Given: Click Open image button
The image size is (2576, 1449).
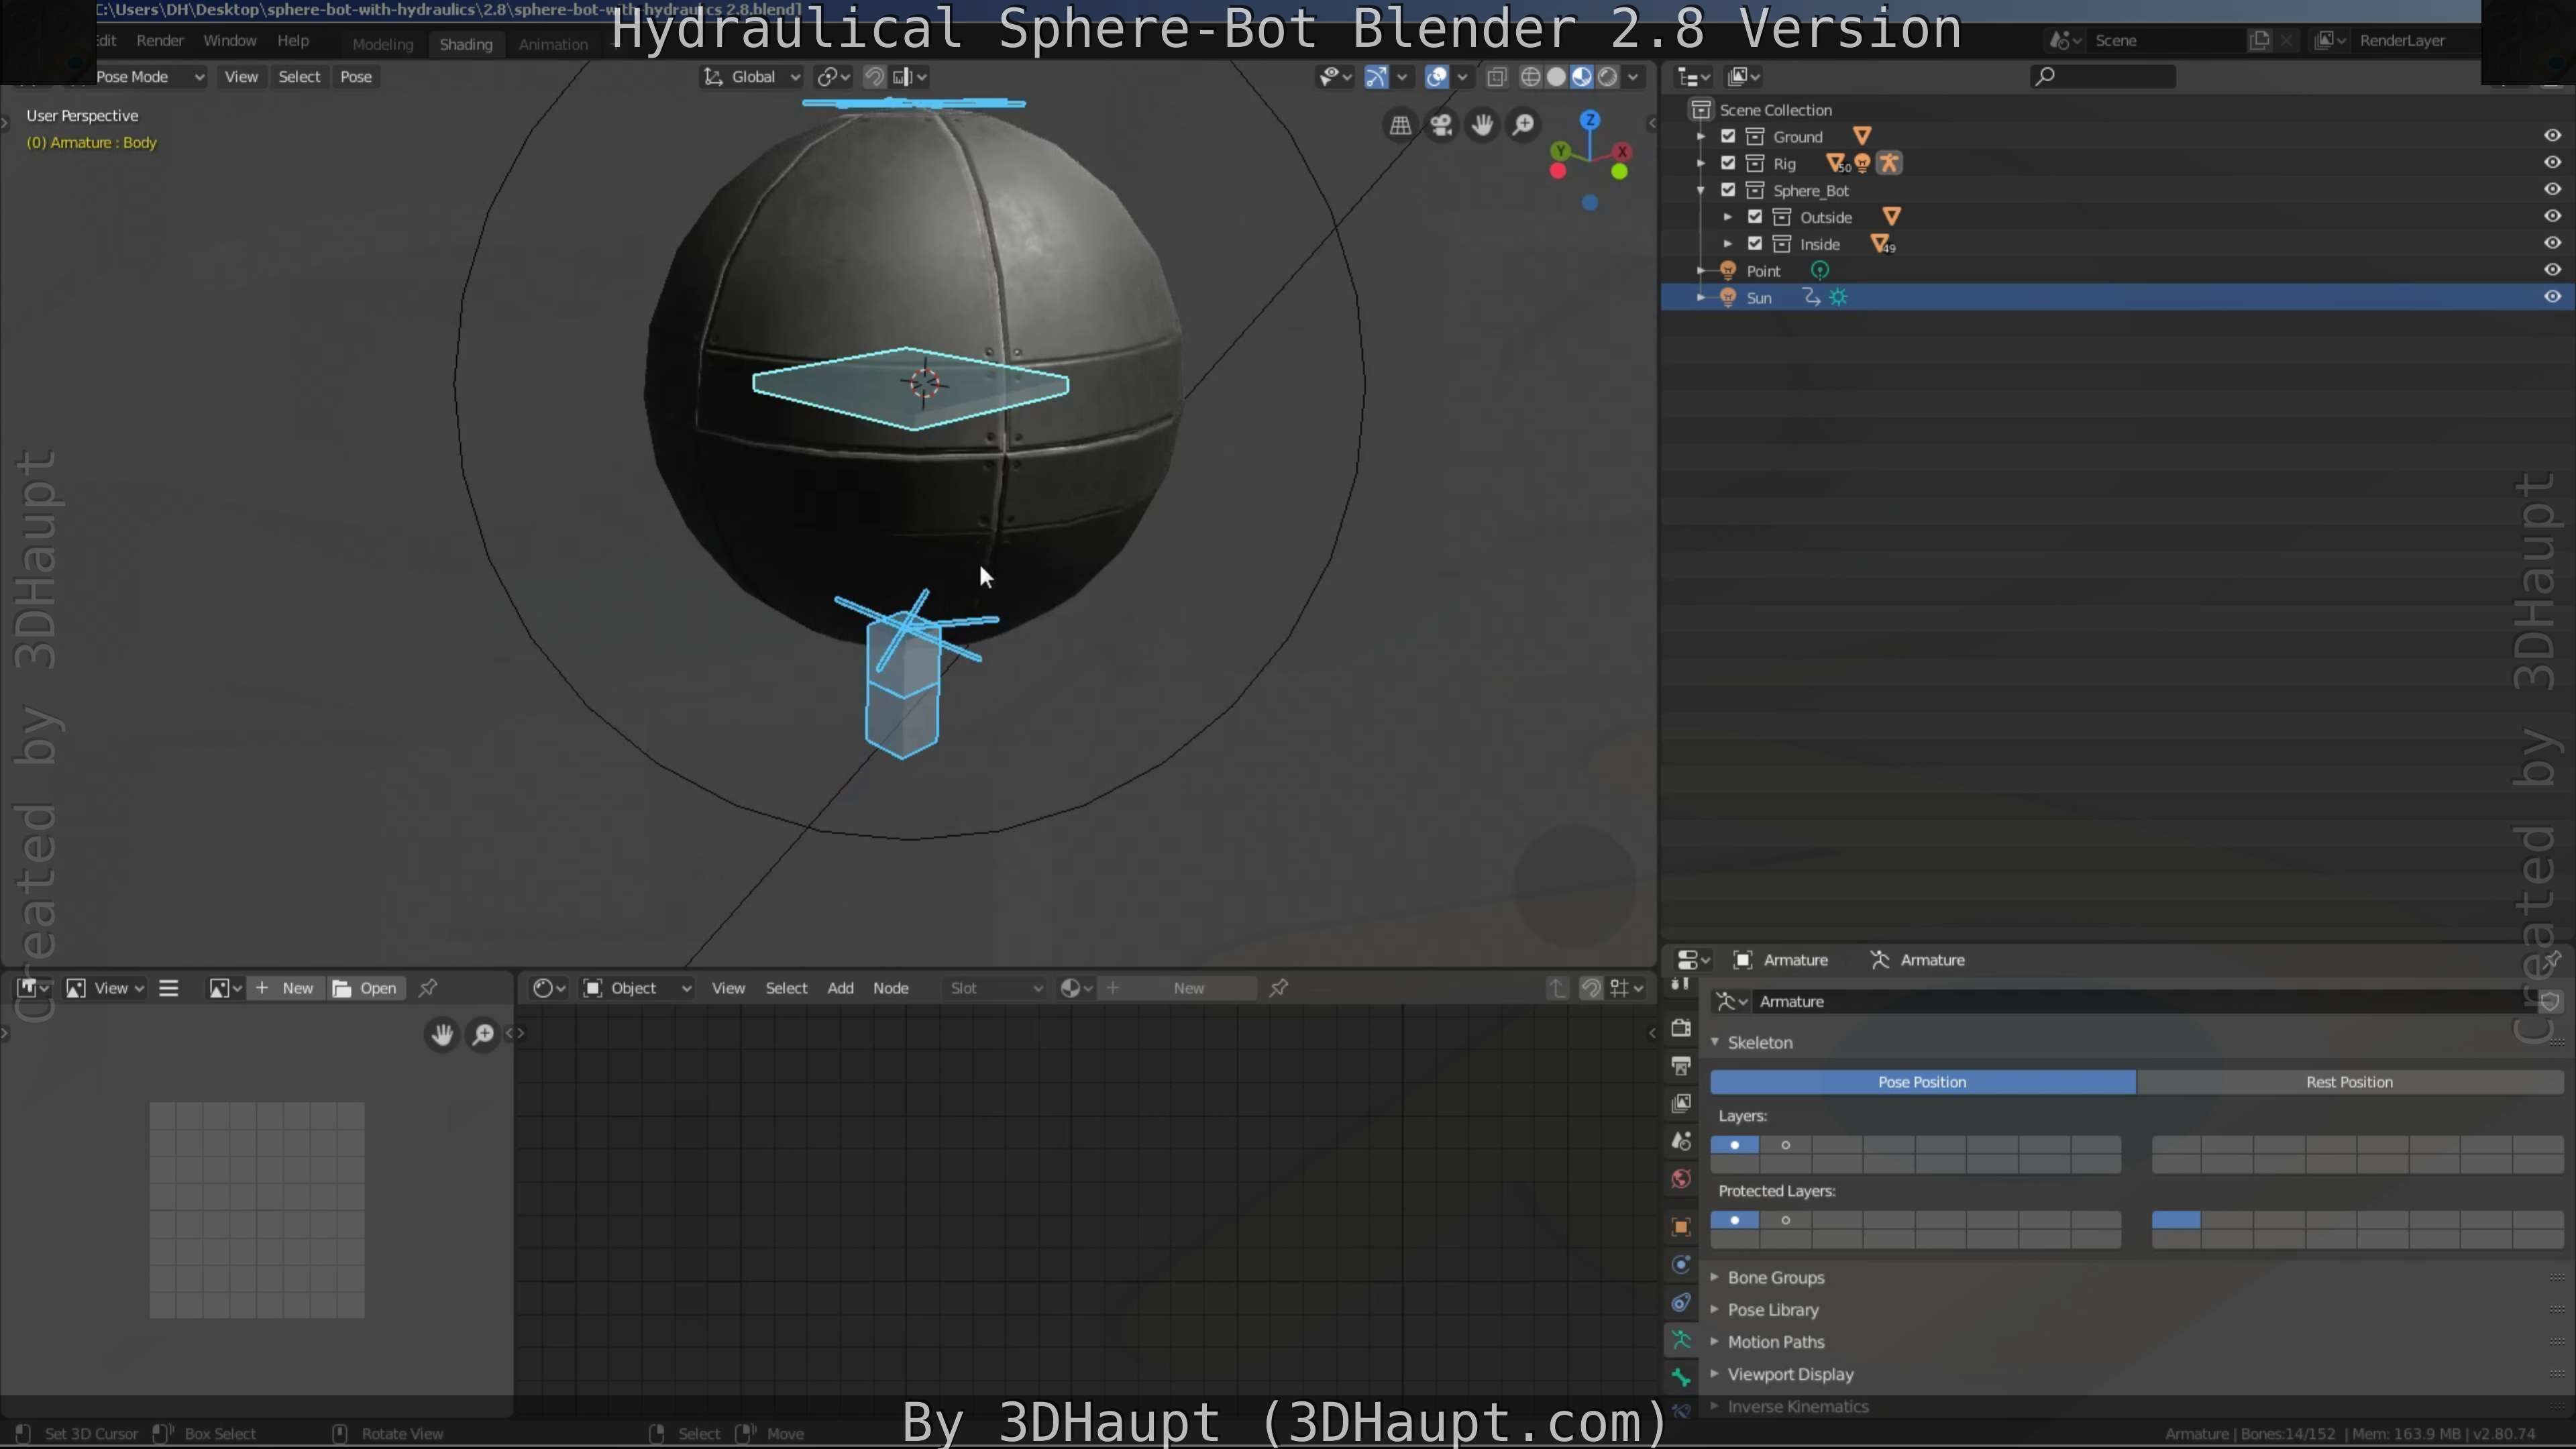Looking at the screenshot, I should coord(366,988).
